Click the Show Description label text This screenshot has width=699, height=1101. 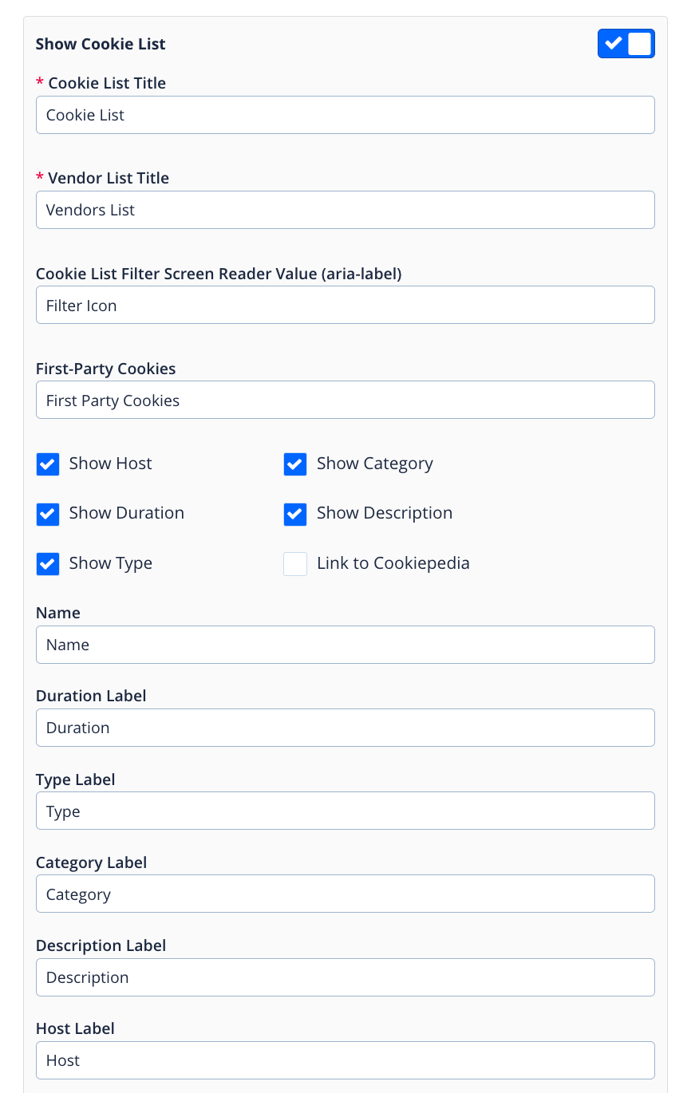click(384, 513)
